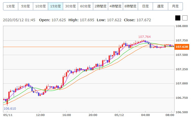Choose the 10分足 chart interval

coord(41,6)
